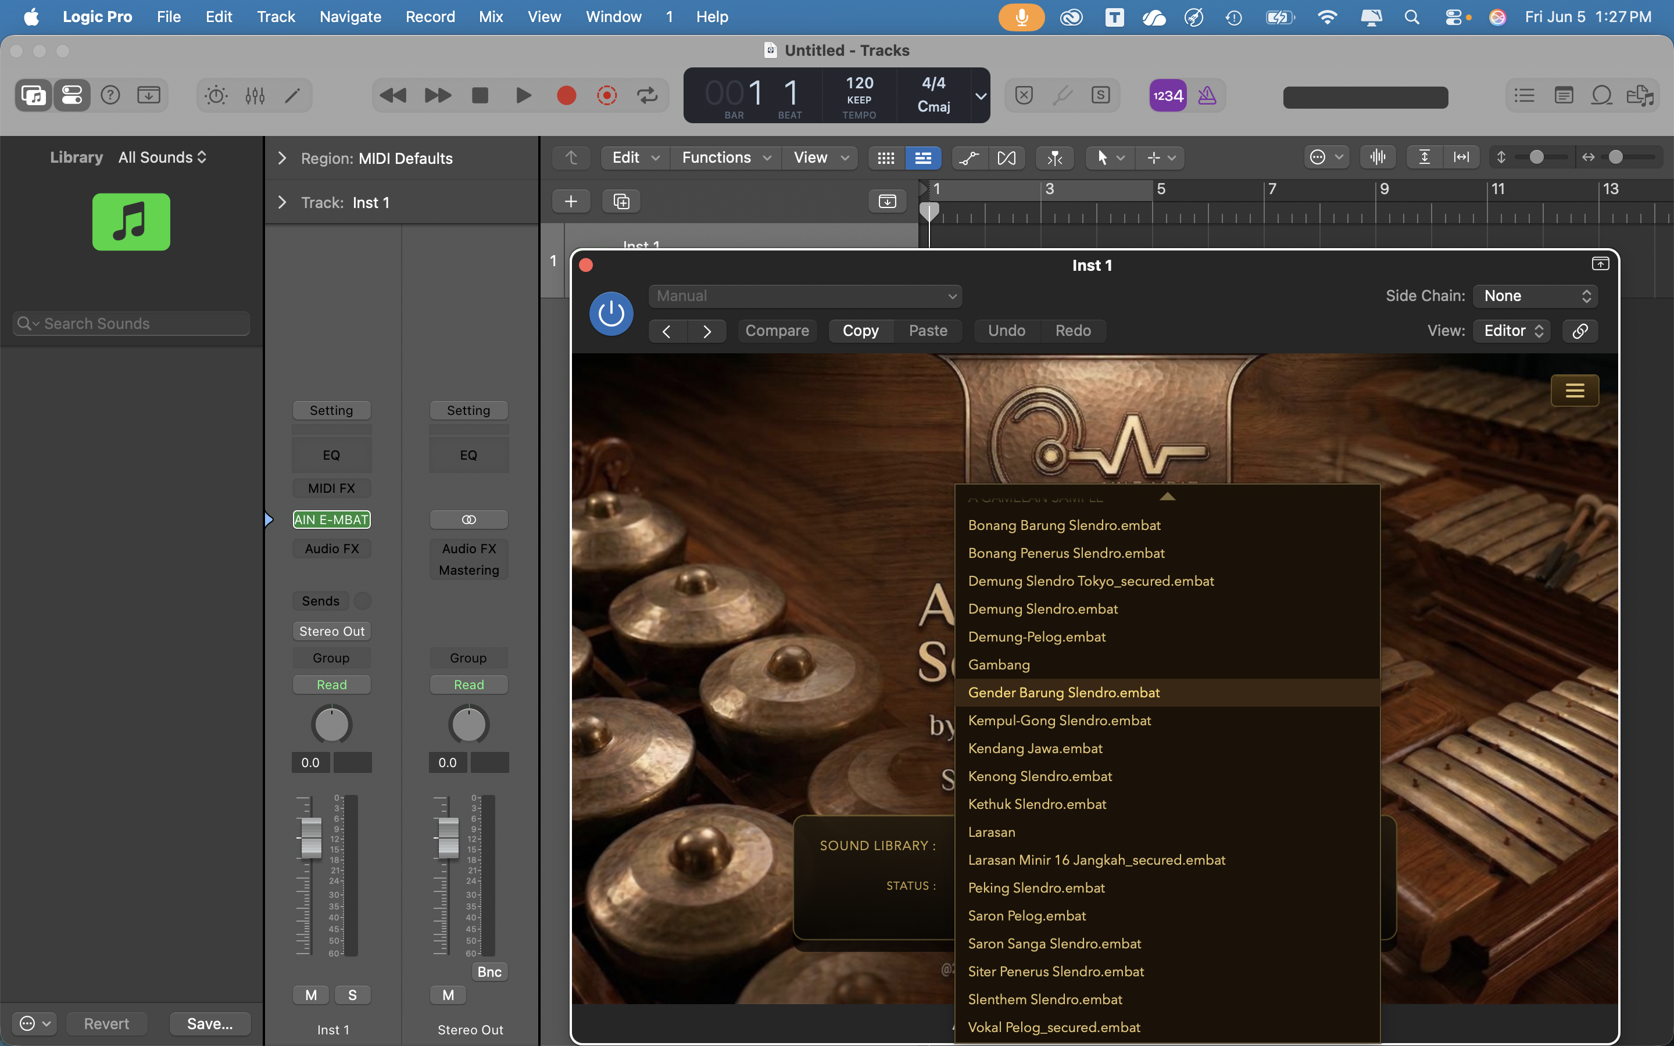The image size is (1674, 1046).
Task: Start playback with the Play button
Action: (x=524, y=95)
